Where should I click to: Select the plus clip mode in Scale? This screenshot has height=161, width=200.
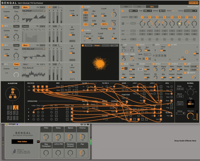pos(147,59)
